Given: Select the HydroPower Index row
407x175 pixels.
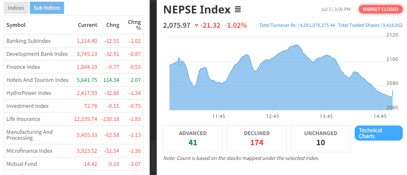Looking at the screenshot, I should (29, 93).
